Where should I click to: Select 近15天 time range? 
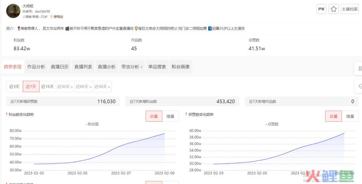point(48,86)
